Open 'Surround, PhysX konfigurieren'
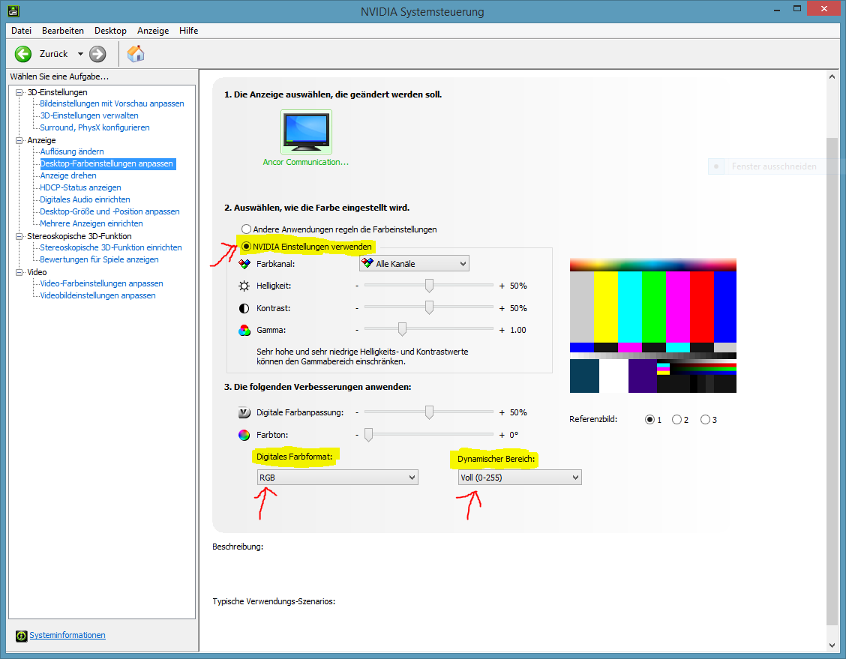 (x=95, y=127)
